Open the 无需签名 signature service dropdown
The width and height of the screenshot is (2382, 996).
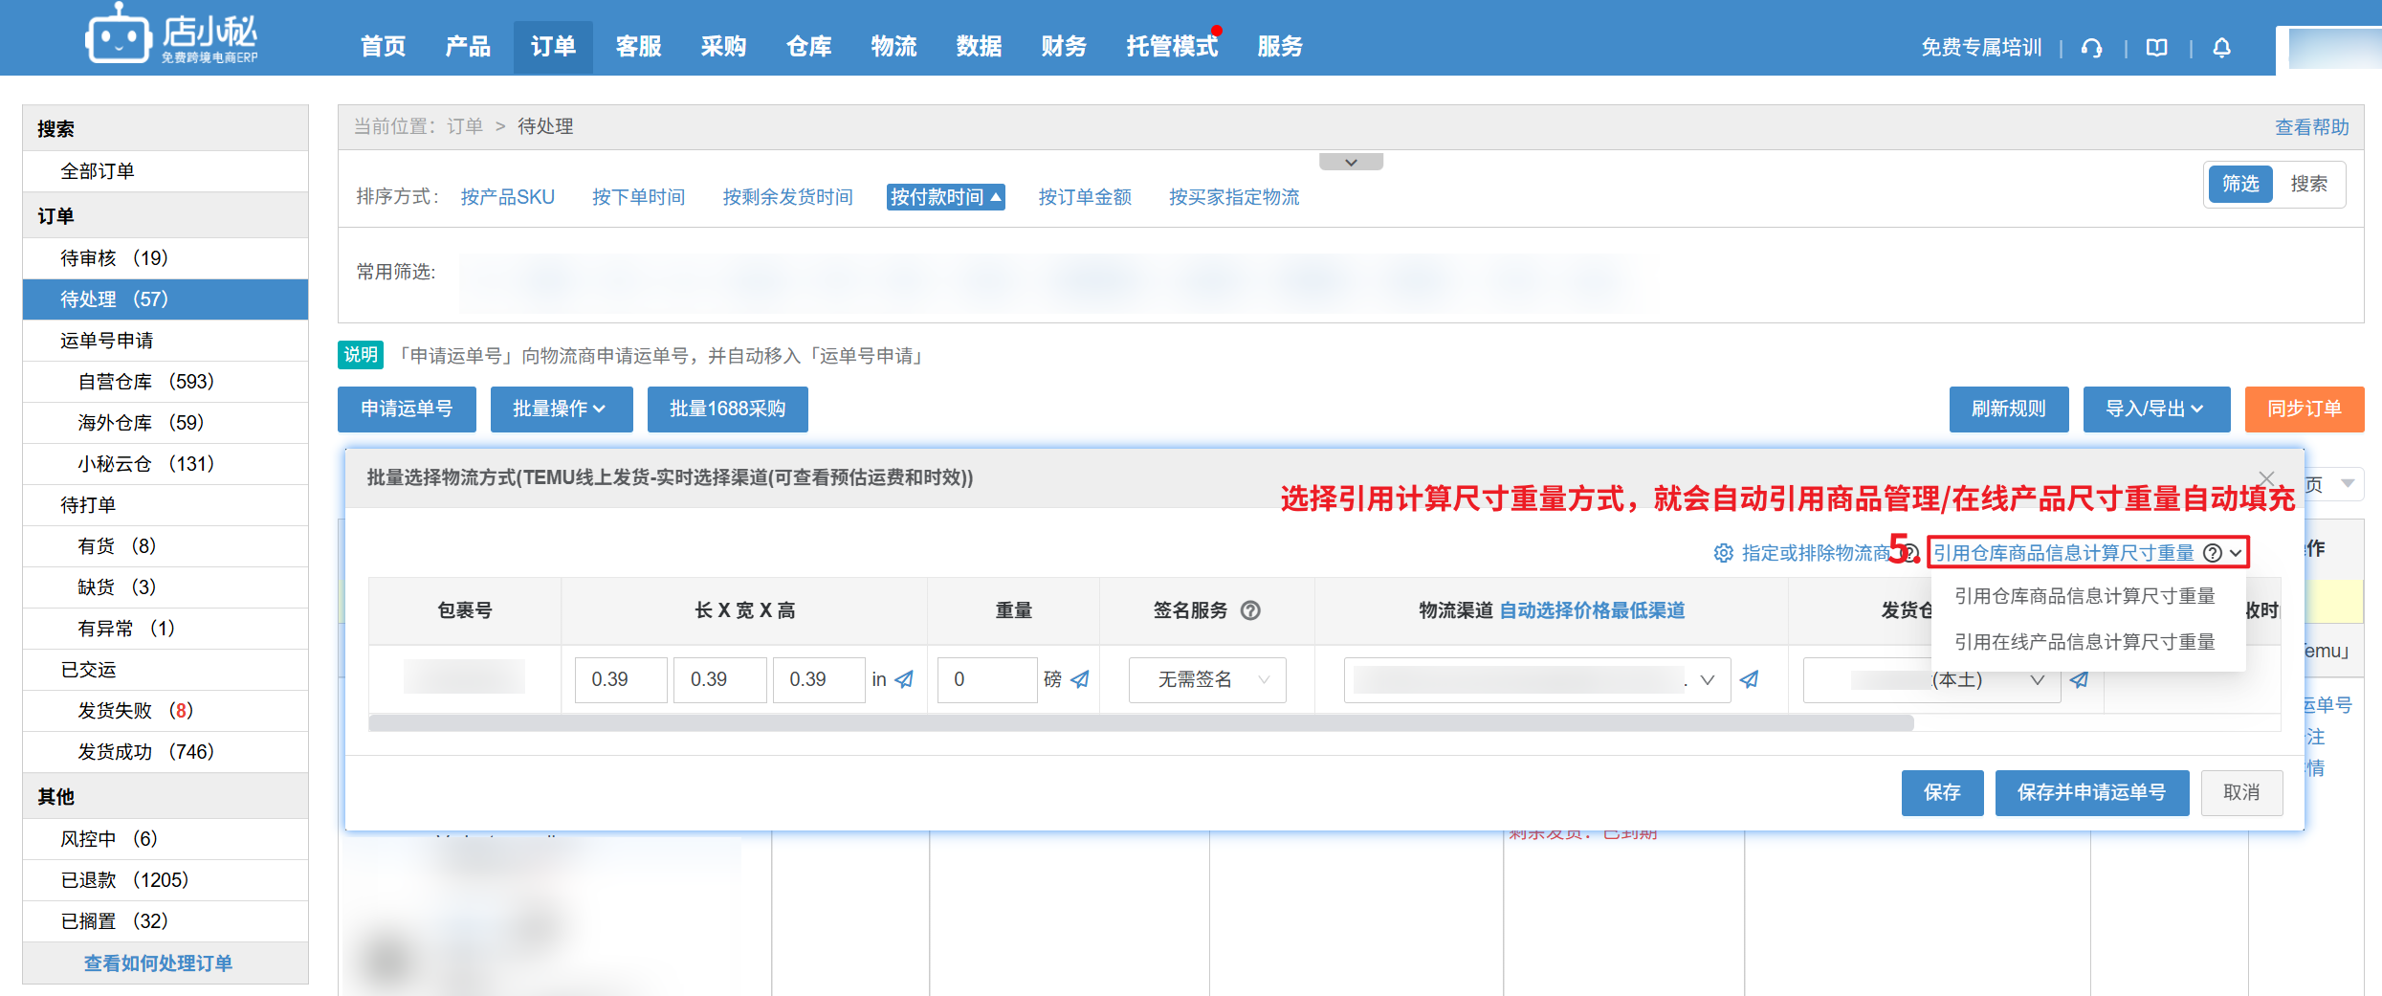1207,679
